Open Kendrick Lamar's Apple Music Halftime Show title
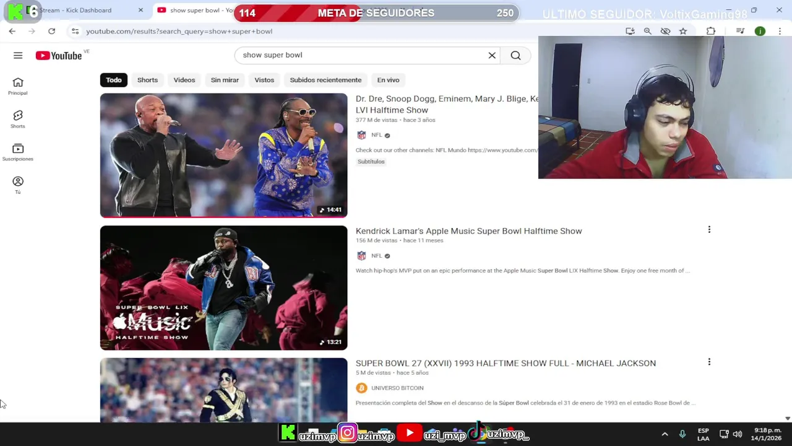This screenshot has height=446, width=792. coord(468,231)
